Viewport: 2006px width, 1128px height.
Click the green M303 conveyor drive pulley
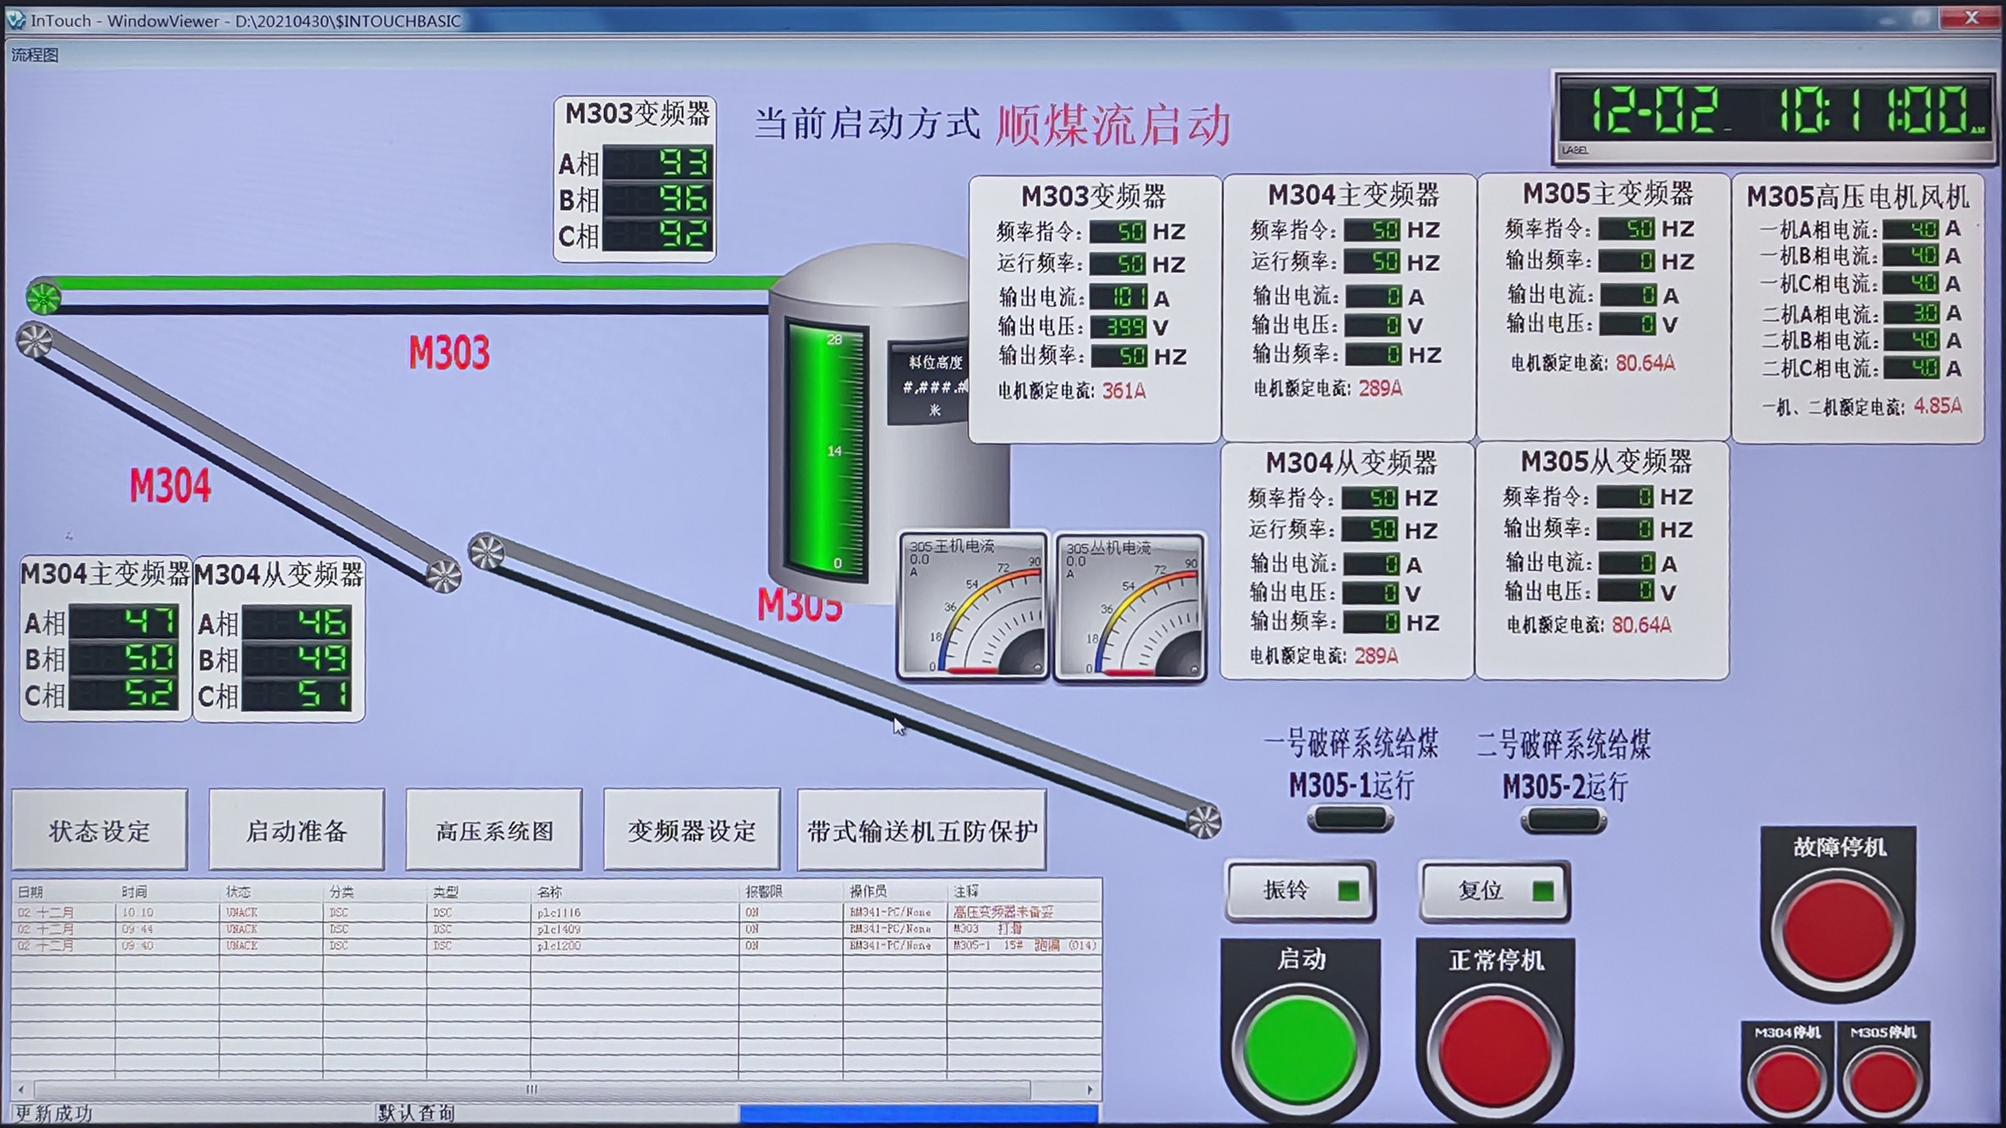[x=43, y=297]
